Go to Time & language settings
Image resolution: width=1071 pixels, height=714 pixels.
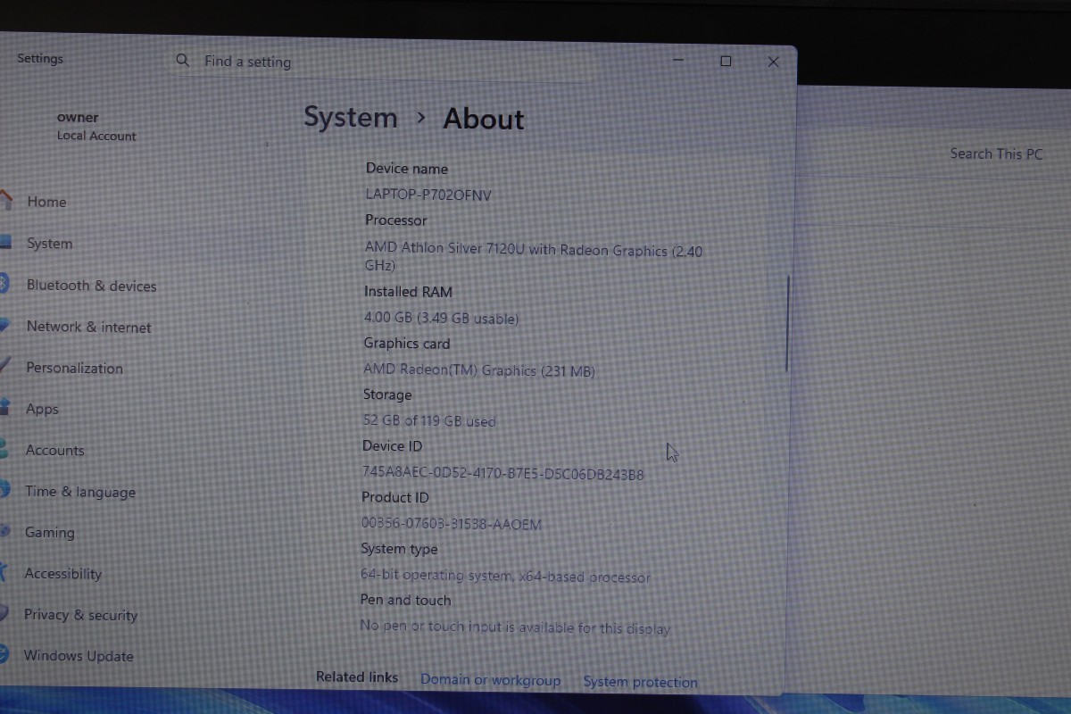click(80, 492)
